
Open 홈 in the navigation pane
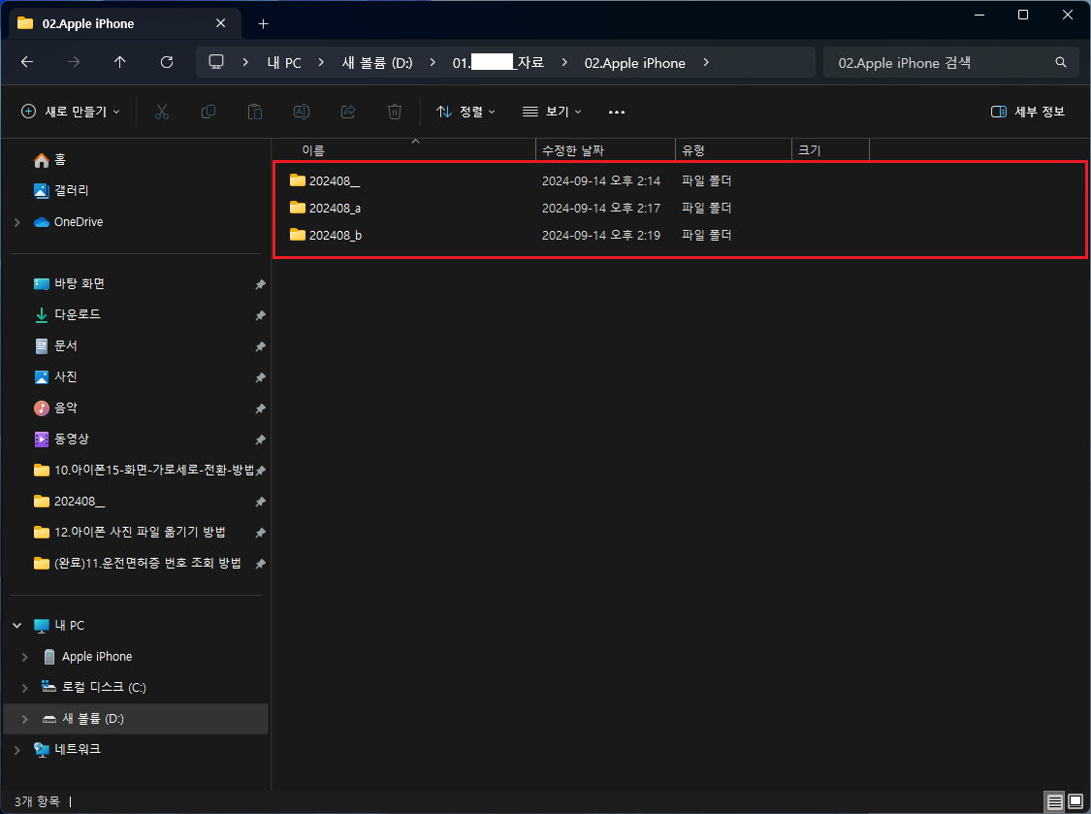click(x=50, y=160)
